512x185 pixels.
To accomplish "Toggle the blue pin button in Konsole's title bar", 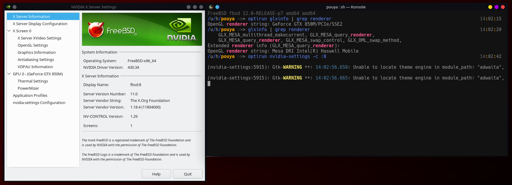I will (x=217, y=7).
